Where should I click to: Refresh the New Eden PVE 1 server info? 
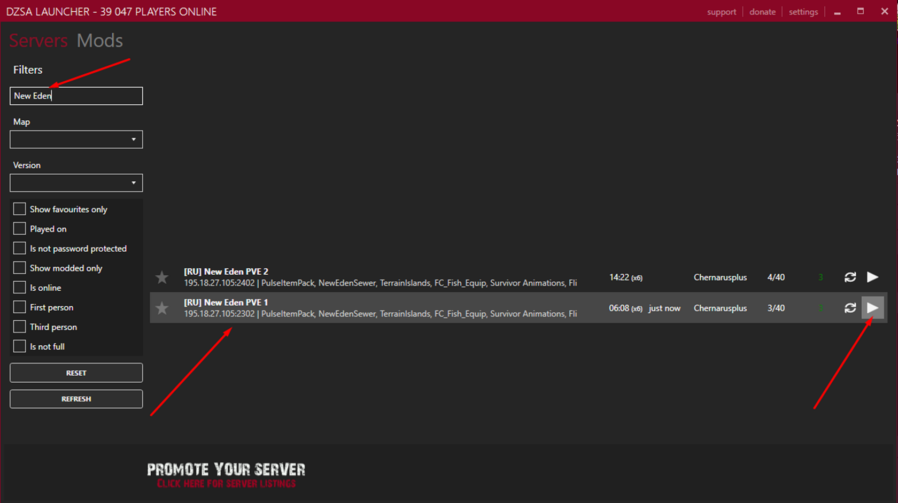point(850,308)
